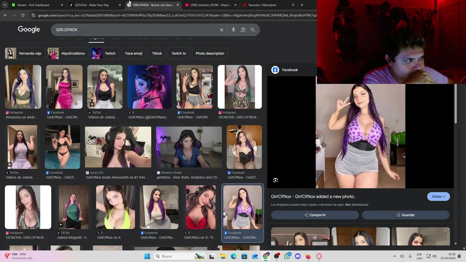466x262 pixels.
Task: Open a new browser tab
Action: click(x=302, y=5)
